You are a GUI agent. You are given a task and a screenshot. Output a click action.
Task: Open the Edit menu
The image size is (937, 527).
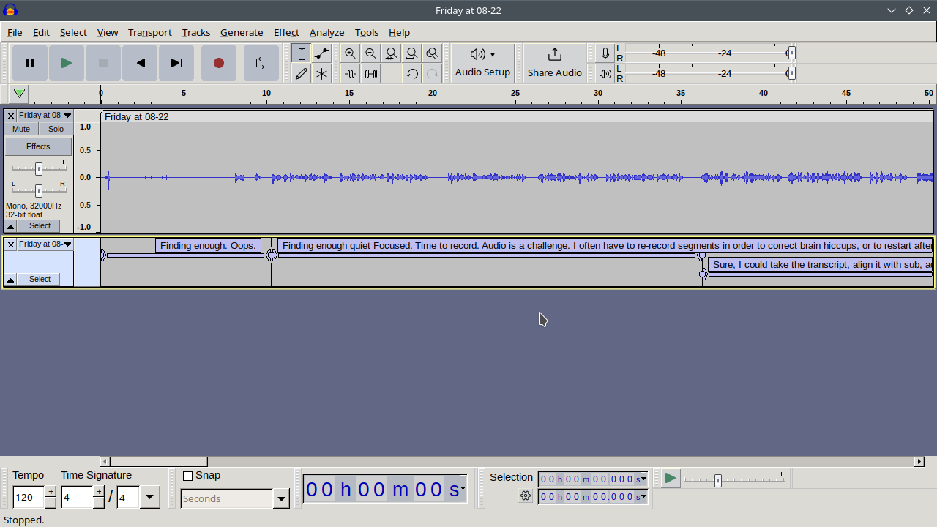tap(41, 32)
